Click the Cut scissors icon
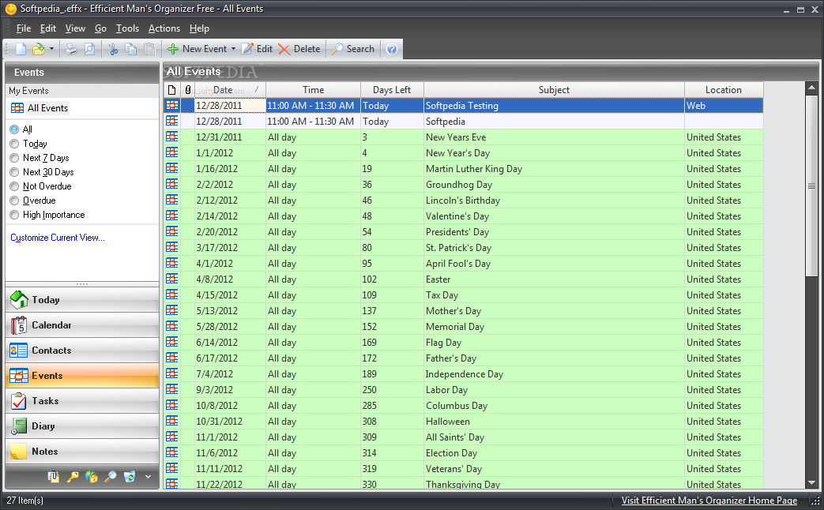 (113, 49)
